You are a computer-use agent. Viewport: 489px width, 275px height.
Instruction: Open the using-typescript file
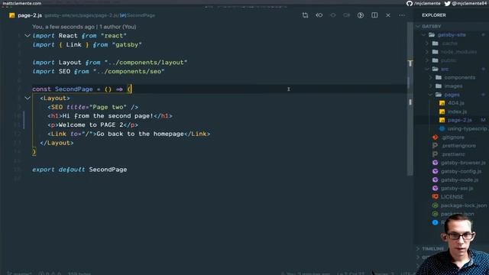(x=467, y=128)
